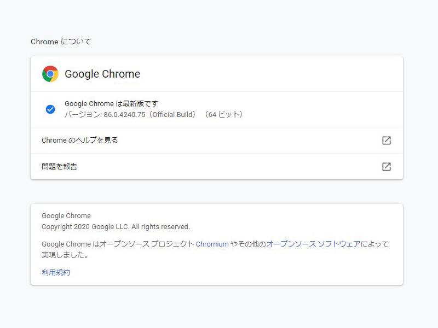Open the 利用規約 terms link
438x328 pixels.
[x=56, y=272]
